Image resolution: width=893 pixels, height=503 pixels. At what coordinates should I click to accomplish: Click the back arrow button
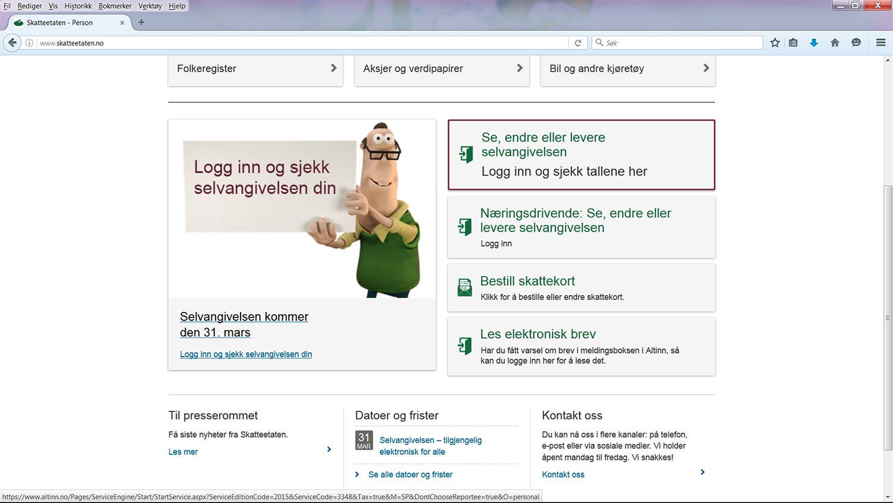point(13,43)
